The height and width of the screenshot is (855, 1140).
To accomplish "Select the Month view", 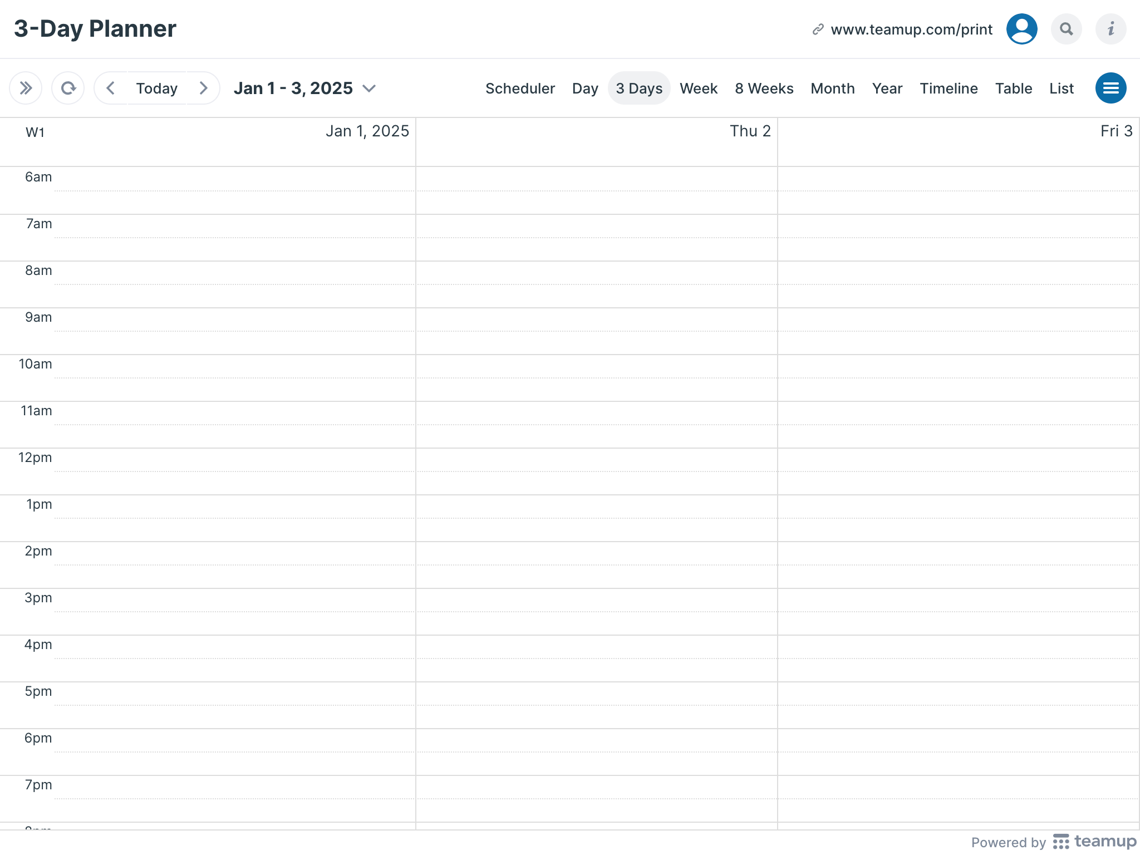I will (x=832, y=88).
